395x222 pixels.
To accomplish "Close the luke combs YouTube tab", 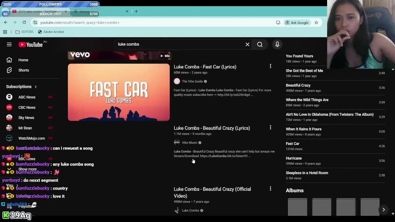I will (66, 11).
